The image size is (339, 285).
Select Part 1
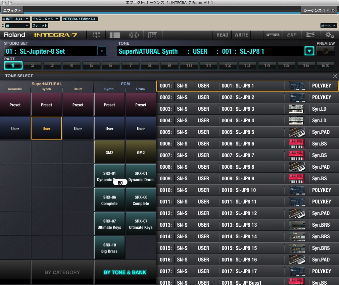[13, 65]
